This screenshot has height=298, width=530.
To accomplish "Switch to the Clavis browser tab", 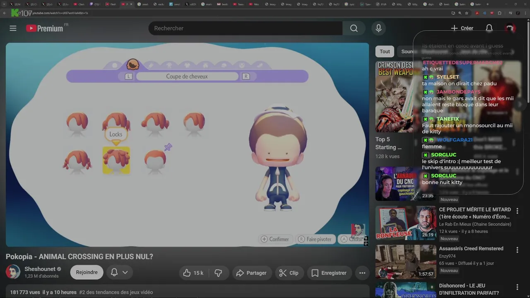I will pos(79,4).
